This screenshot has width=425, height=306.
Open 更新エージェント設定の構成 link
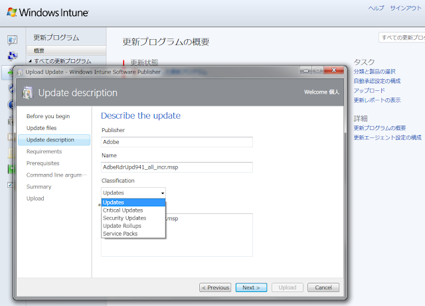(x=387, y=137)
